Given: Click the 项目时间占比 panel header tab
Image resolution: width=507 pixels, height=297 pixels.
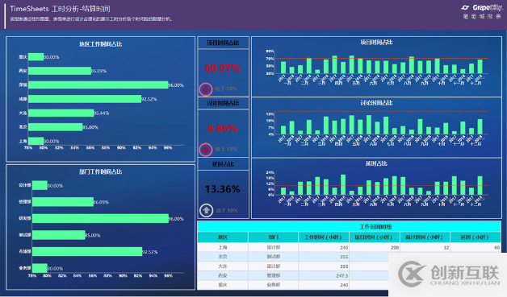Looking at the screenshot, I should coord(223,43).
